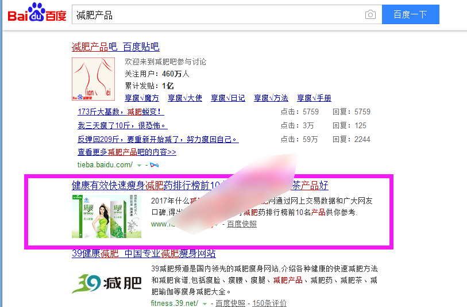Open the 健康有效快速瘦身减肥药排行榜 result title
This screenshot has width=467, height=307.
[x=200, y=185]
